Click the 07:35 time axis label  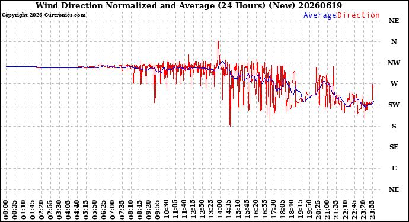tap(122, 210)
